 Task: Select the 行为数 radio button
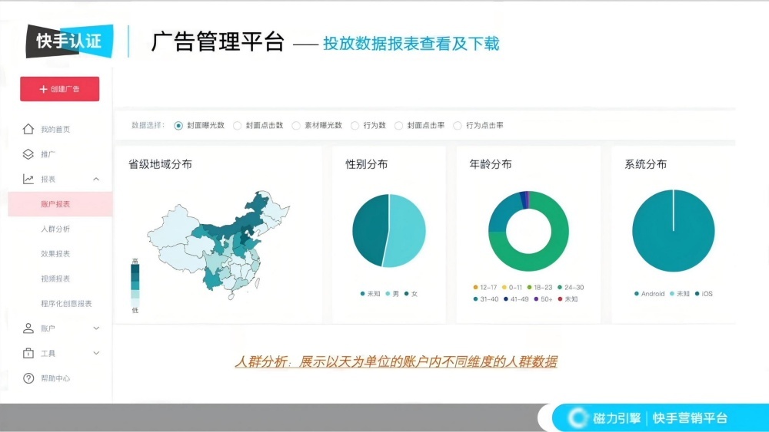[355, 126]
